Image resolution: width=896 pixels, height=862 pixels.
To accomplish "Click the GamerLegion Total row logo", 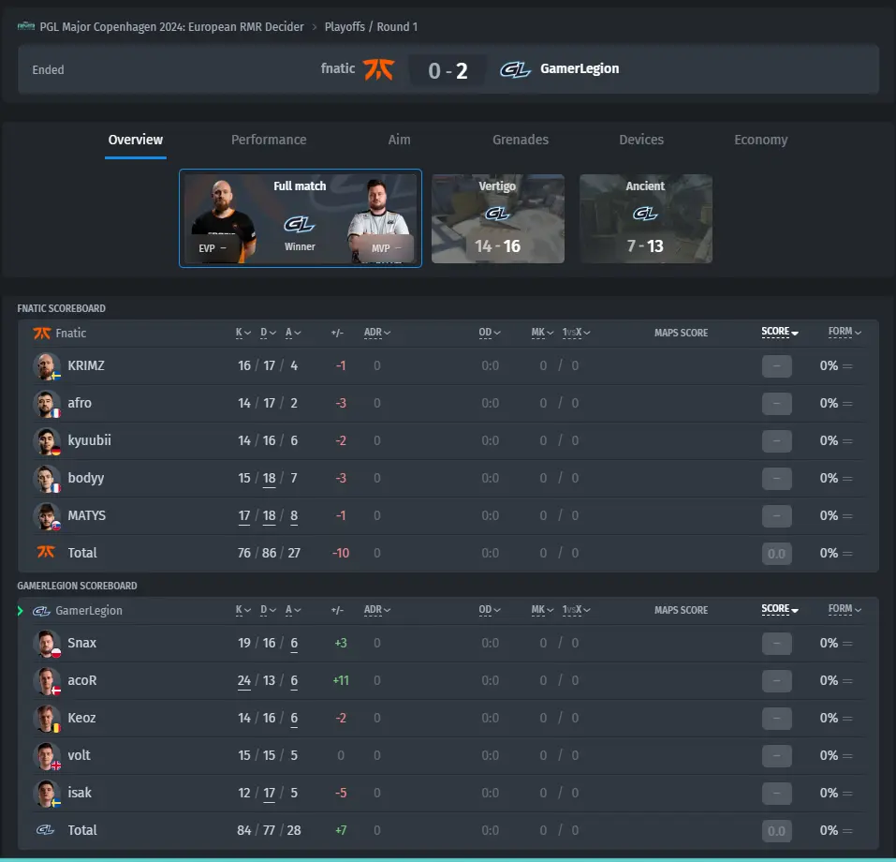I will [45, 829].
